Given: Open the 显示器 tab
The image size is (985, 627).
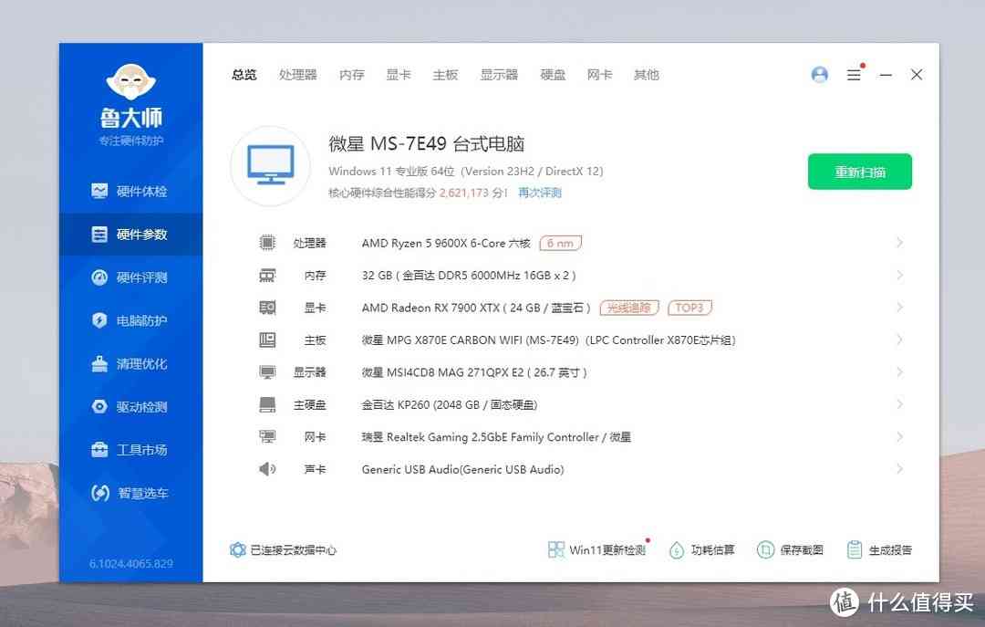Looking at the screenshot, I should click(x=498, y=75).
